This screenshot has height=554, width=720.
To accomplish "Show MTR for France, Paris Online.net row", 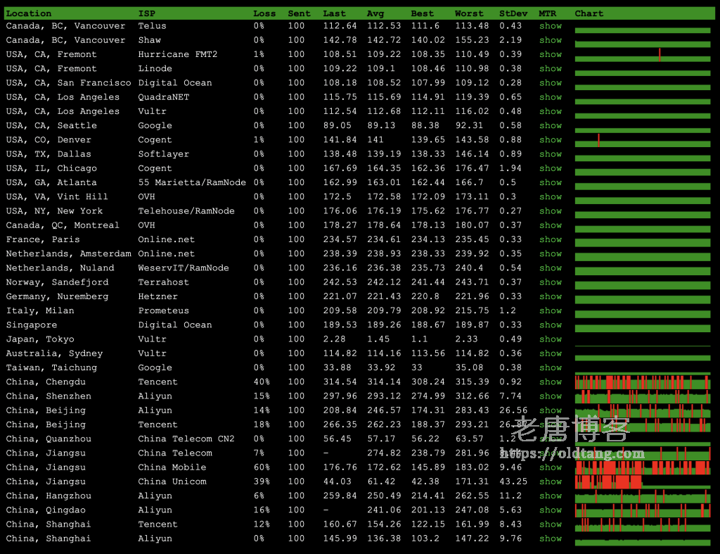I will (x=551, y=239).
